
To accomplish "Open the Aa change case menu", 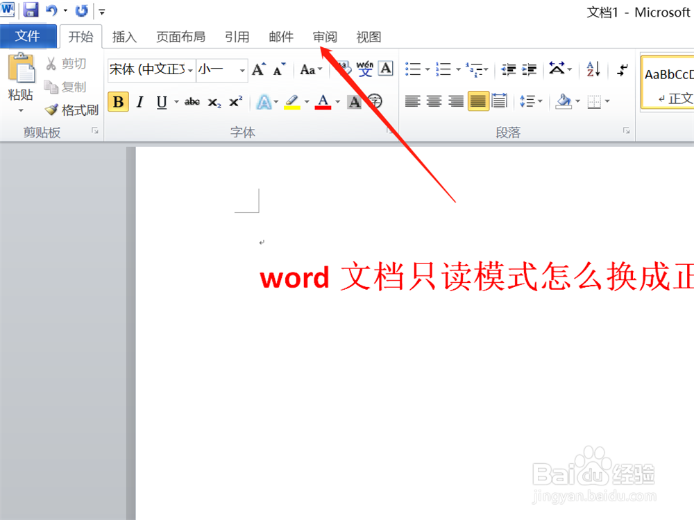I will coord(311,69).
